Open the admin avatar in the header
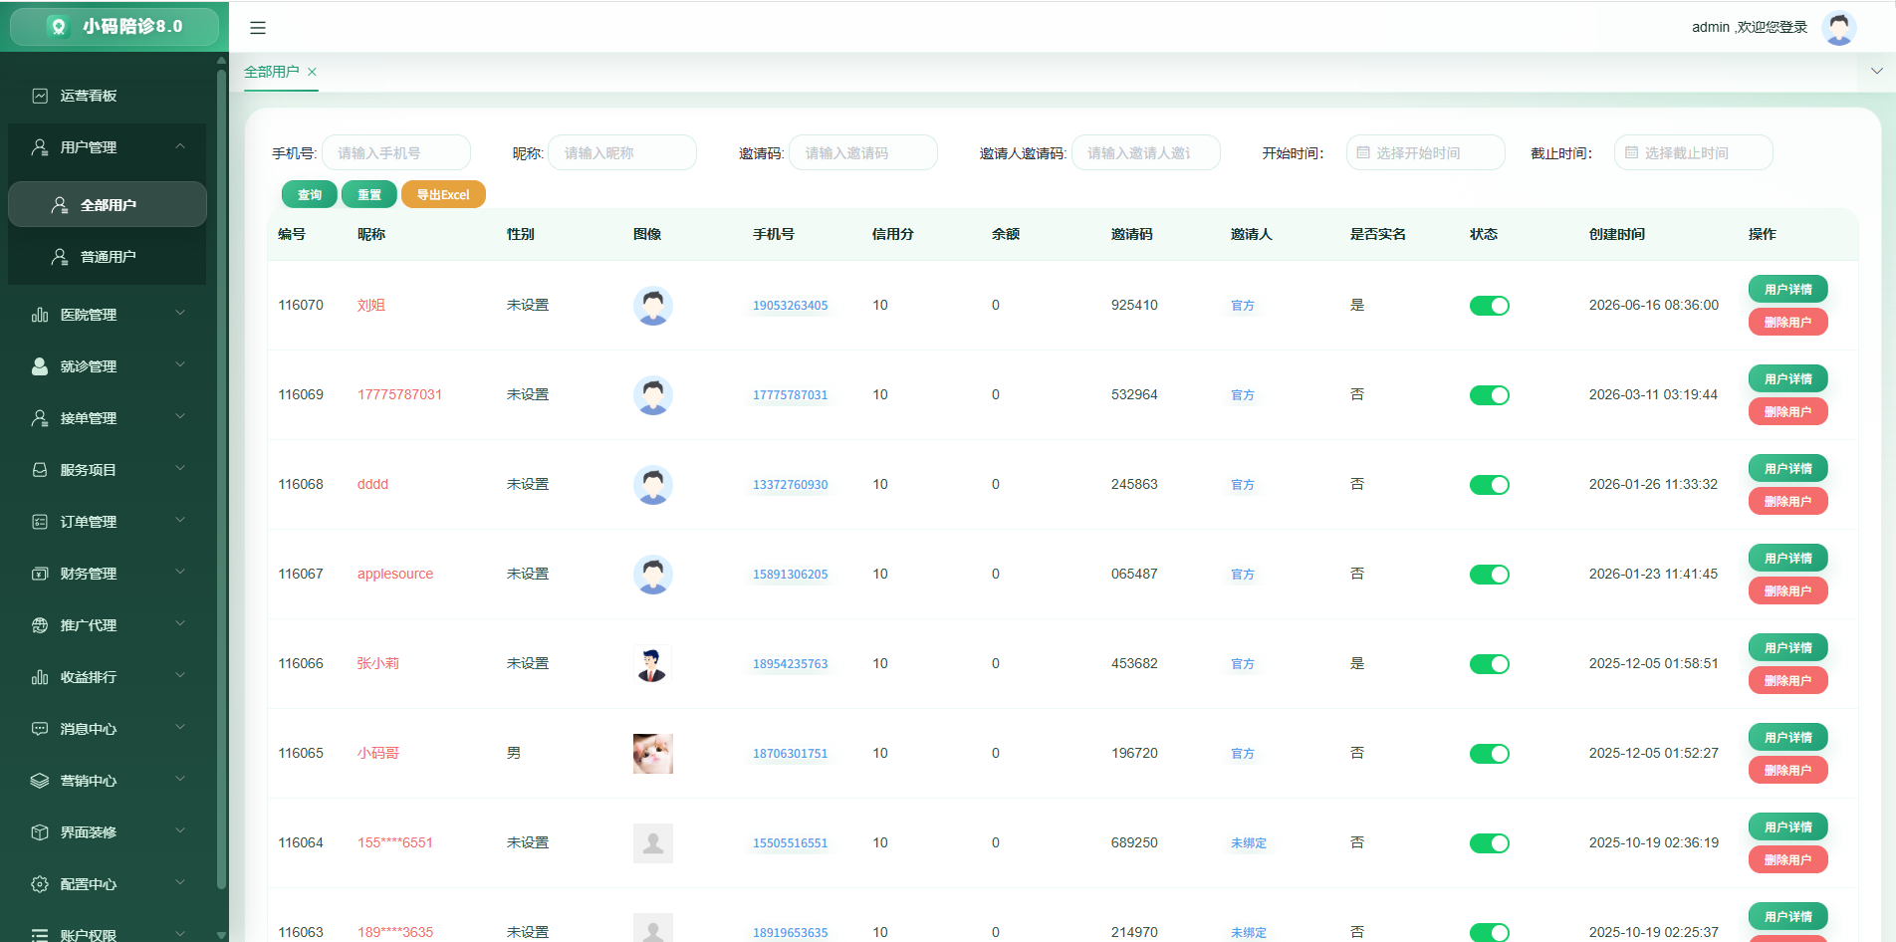 point(1839,28)
